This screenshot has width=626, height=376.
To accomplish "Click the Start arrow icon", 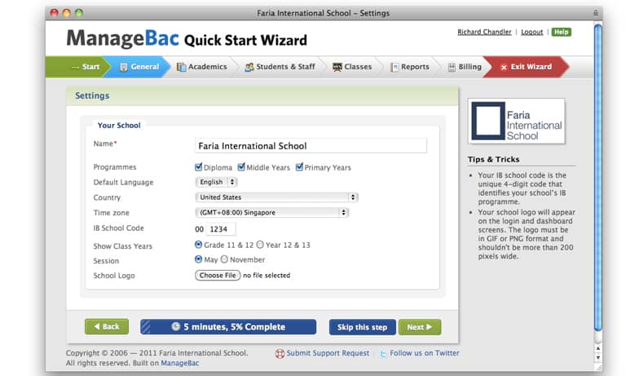I will click(75, 67).
